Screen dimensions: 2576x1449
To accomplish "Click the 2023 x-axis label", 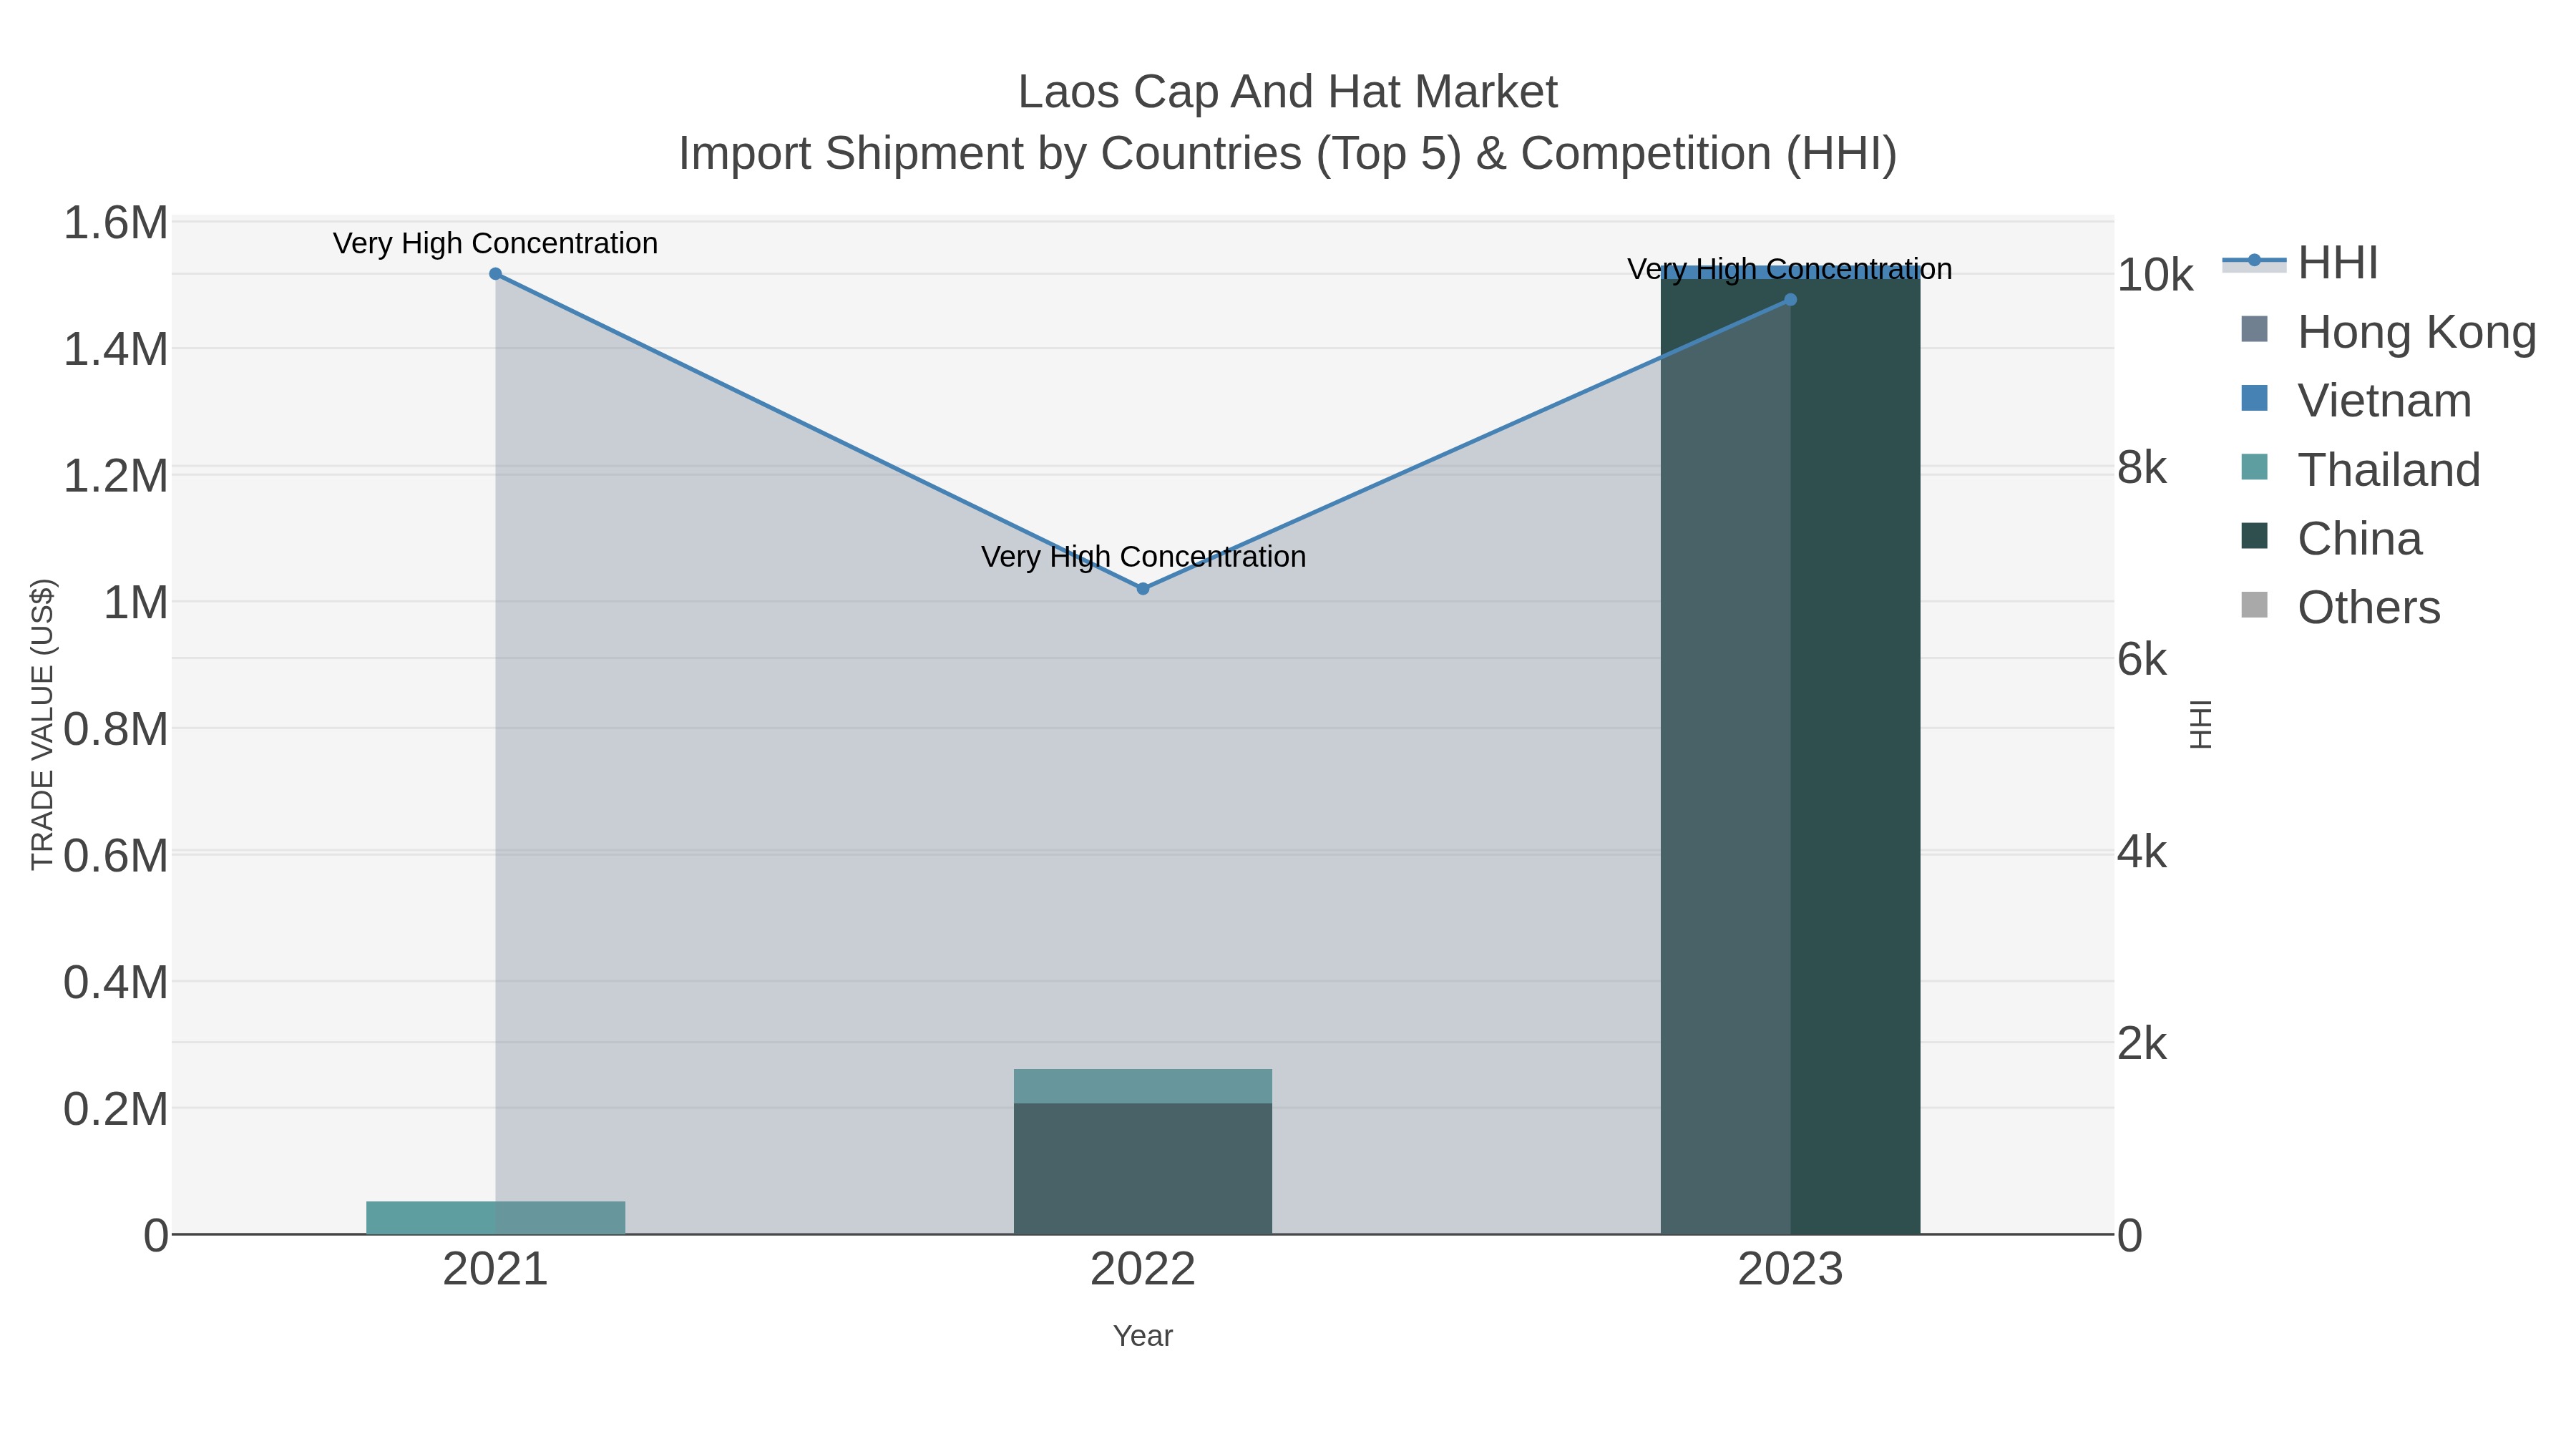I will point(1790,1270).
